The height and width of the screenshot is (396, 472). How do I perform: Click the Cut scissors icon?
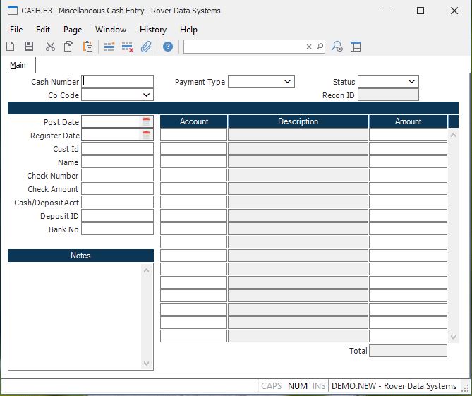click(50, 47)
